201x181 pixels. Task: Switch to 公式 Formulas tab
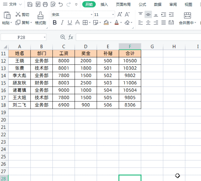click(142, 5)
